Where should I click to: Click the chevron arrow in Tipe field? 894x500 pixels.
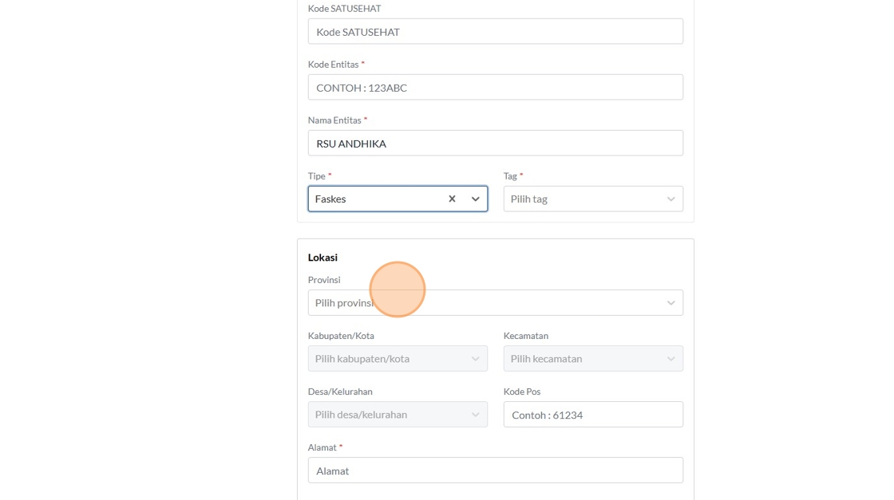click(476, 199)
